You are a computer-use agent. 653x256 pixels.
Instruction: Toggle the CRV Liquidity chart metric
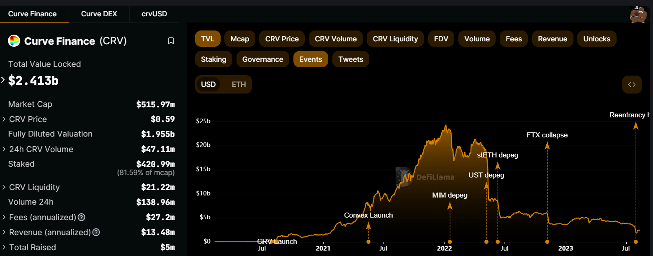point(396,39)
